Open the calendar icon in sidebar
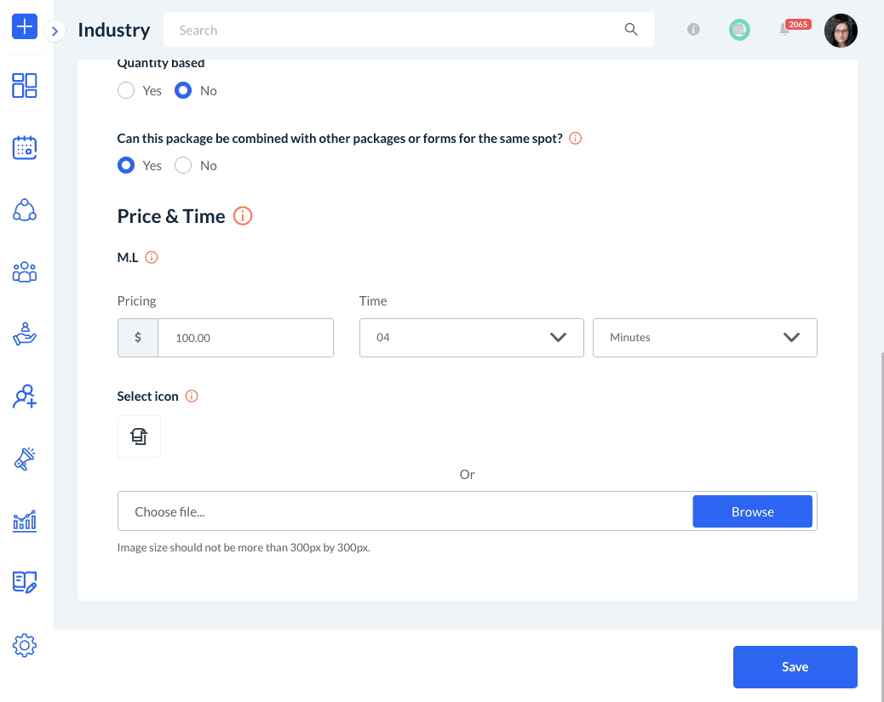 [x=25, y=148]
